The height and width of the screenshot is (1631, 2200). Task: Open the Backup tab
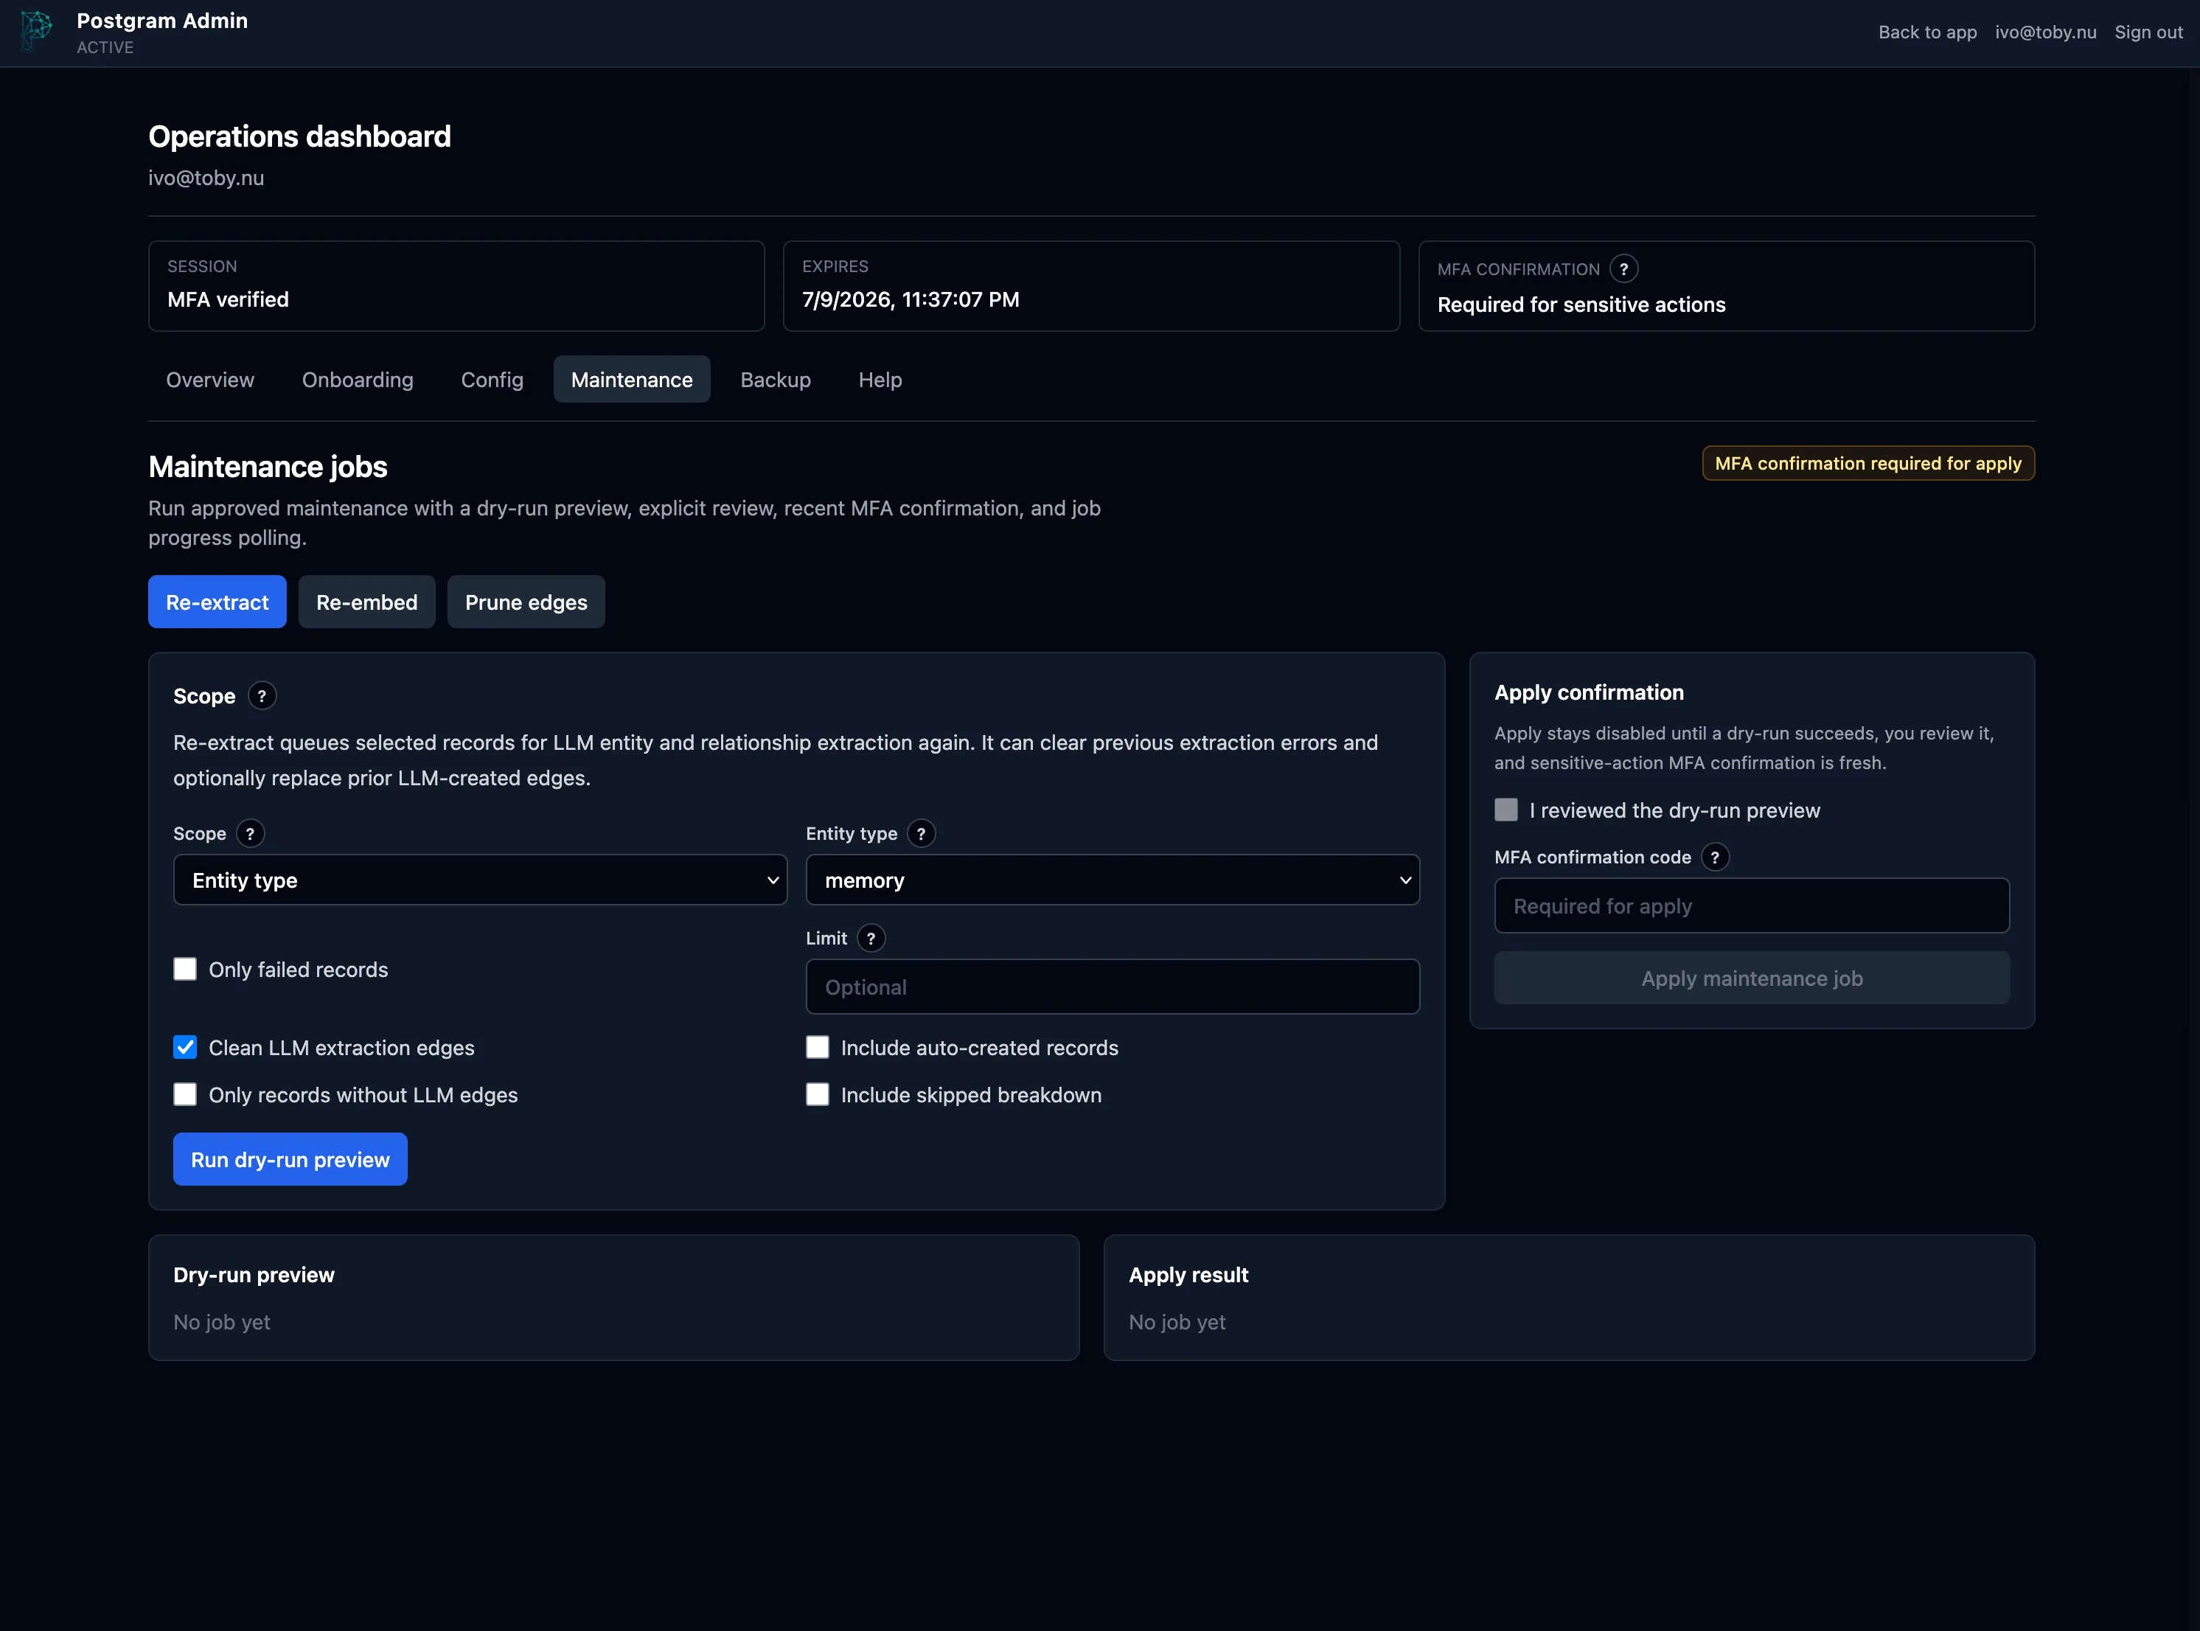tap(776, 380)
